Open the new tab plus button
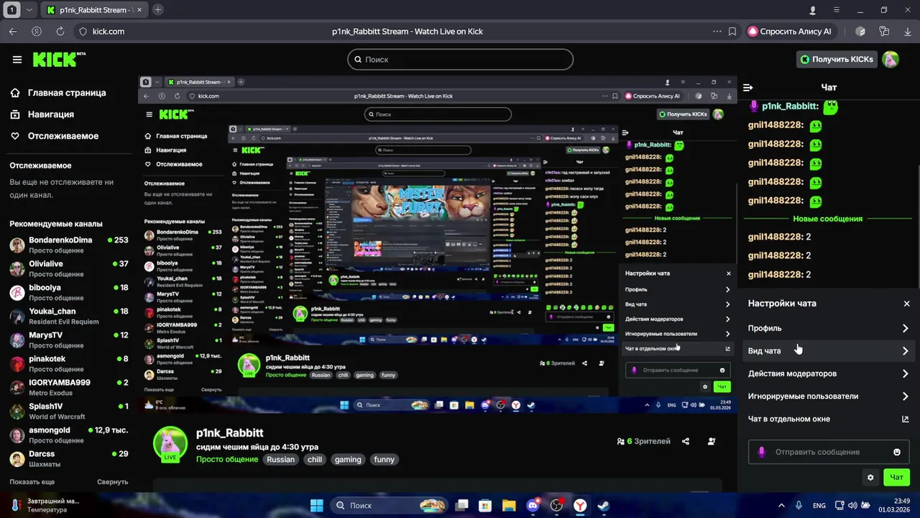 point(158,10)
